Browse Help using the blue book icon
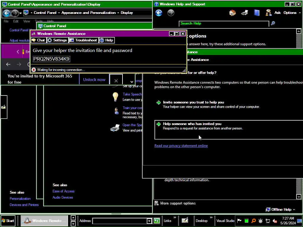 point(257,13)
